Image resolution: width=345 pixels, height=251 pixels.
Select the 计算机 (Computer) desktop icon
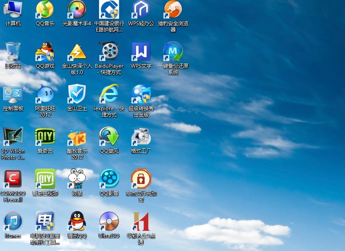[13, 10]
